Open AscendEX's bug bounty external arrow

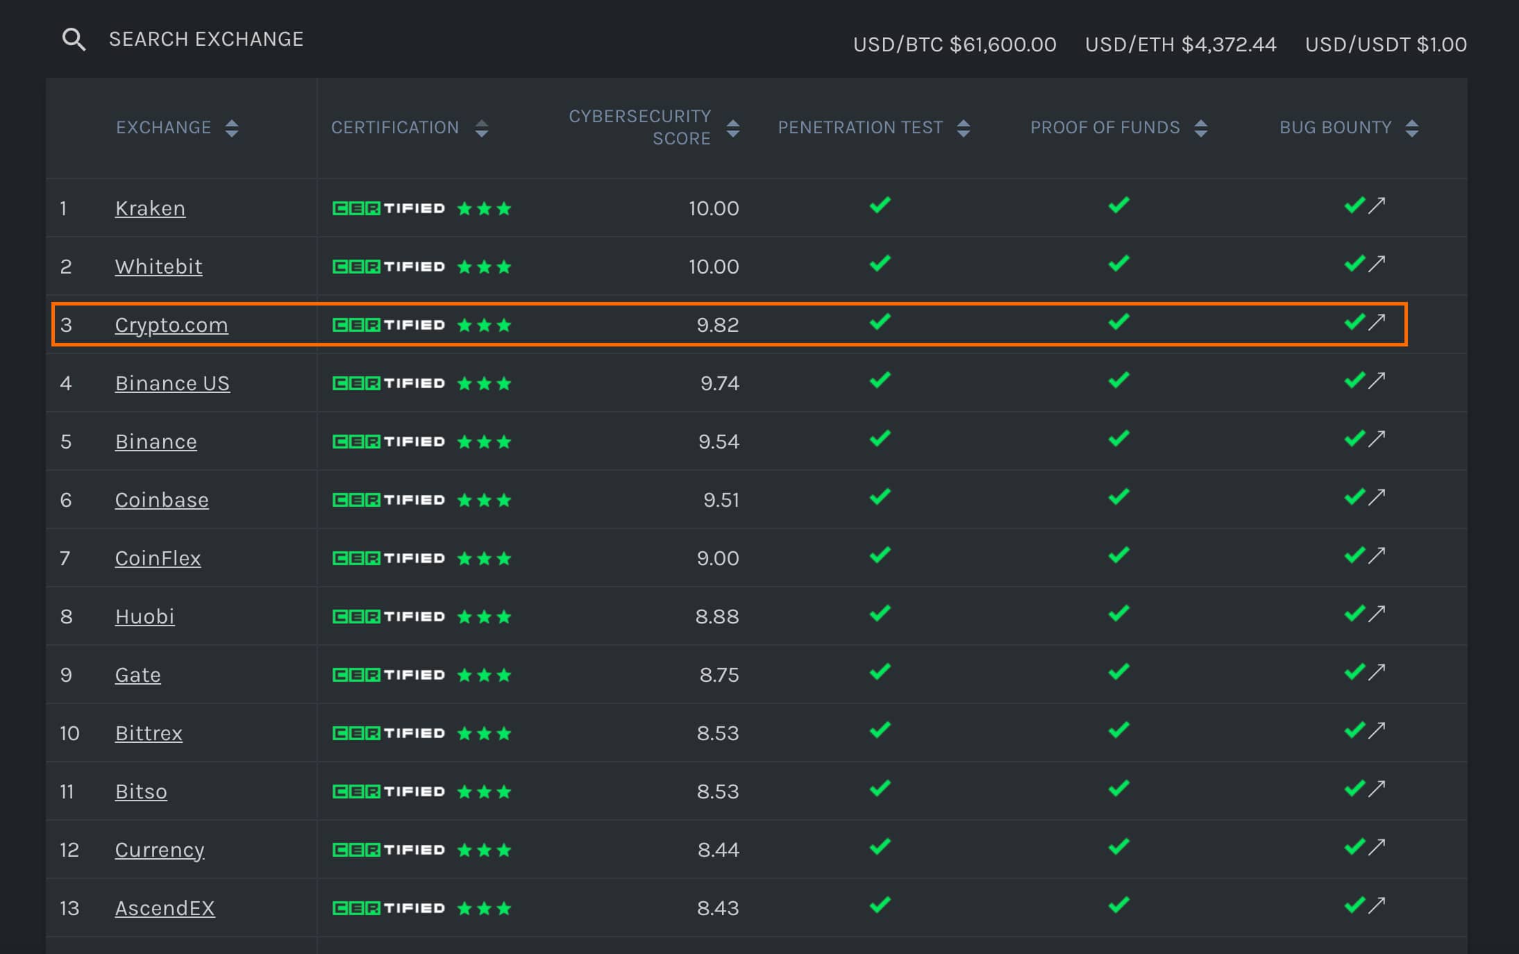(x=1377, y=905)
